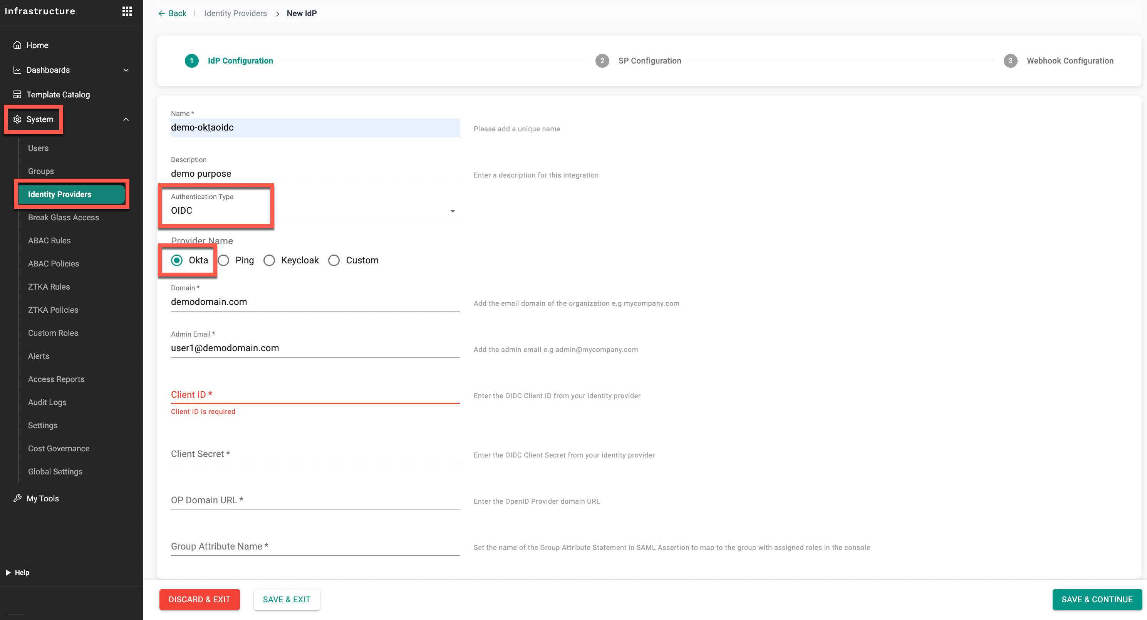Click the System gear icon
Screen dimensions: 1147x620
(x=17, y=119)
